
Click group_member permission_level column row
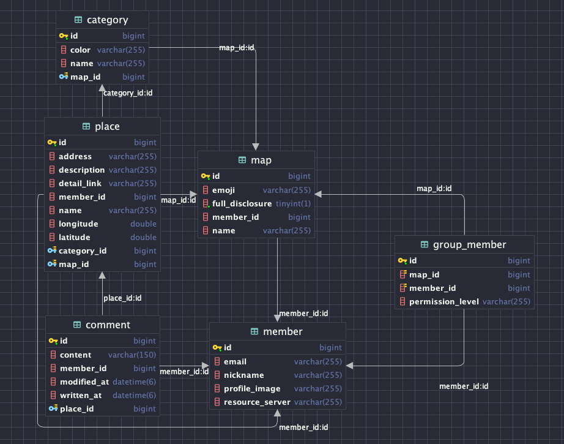pos(465,301)
